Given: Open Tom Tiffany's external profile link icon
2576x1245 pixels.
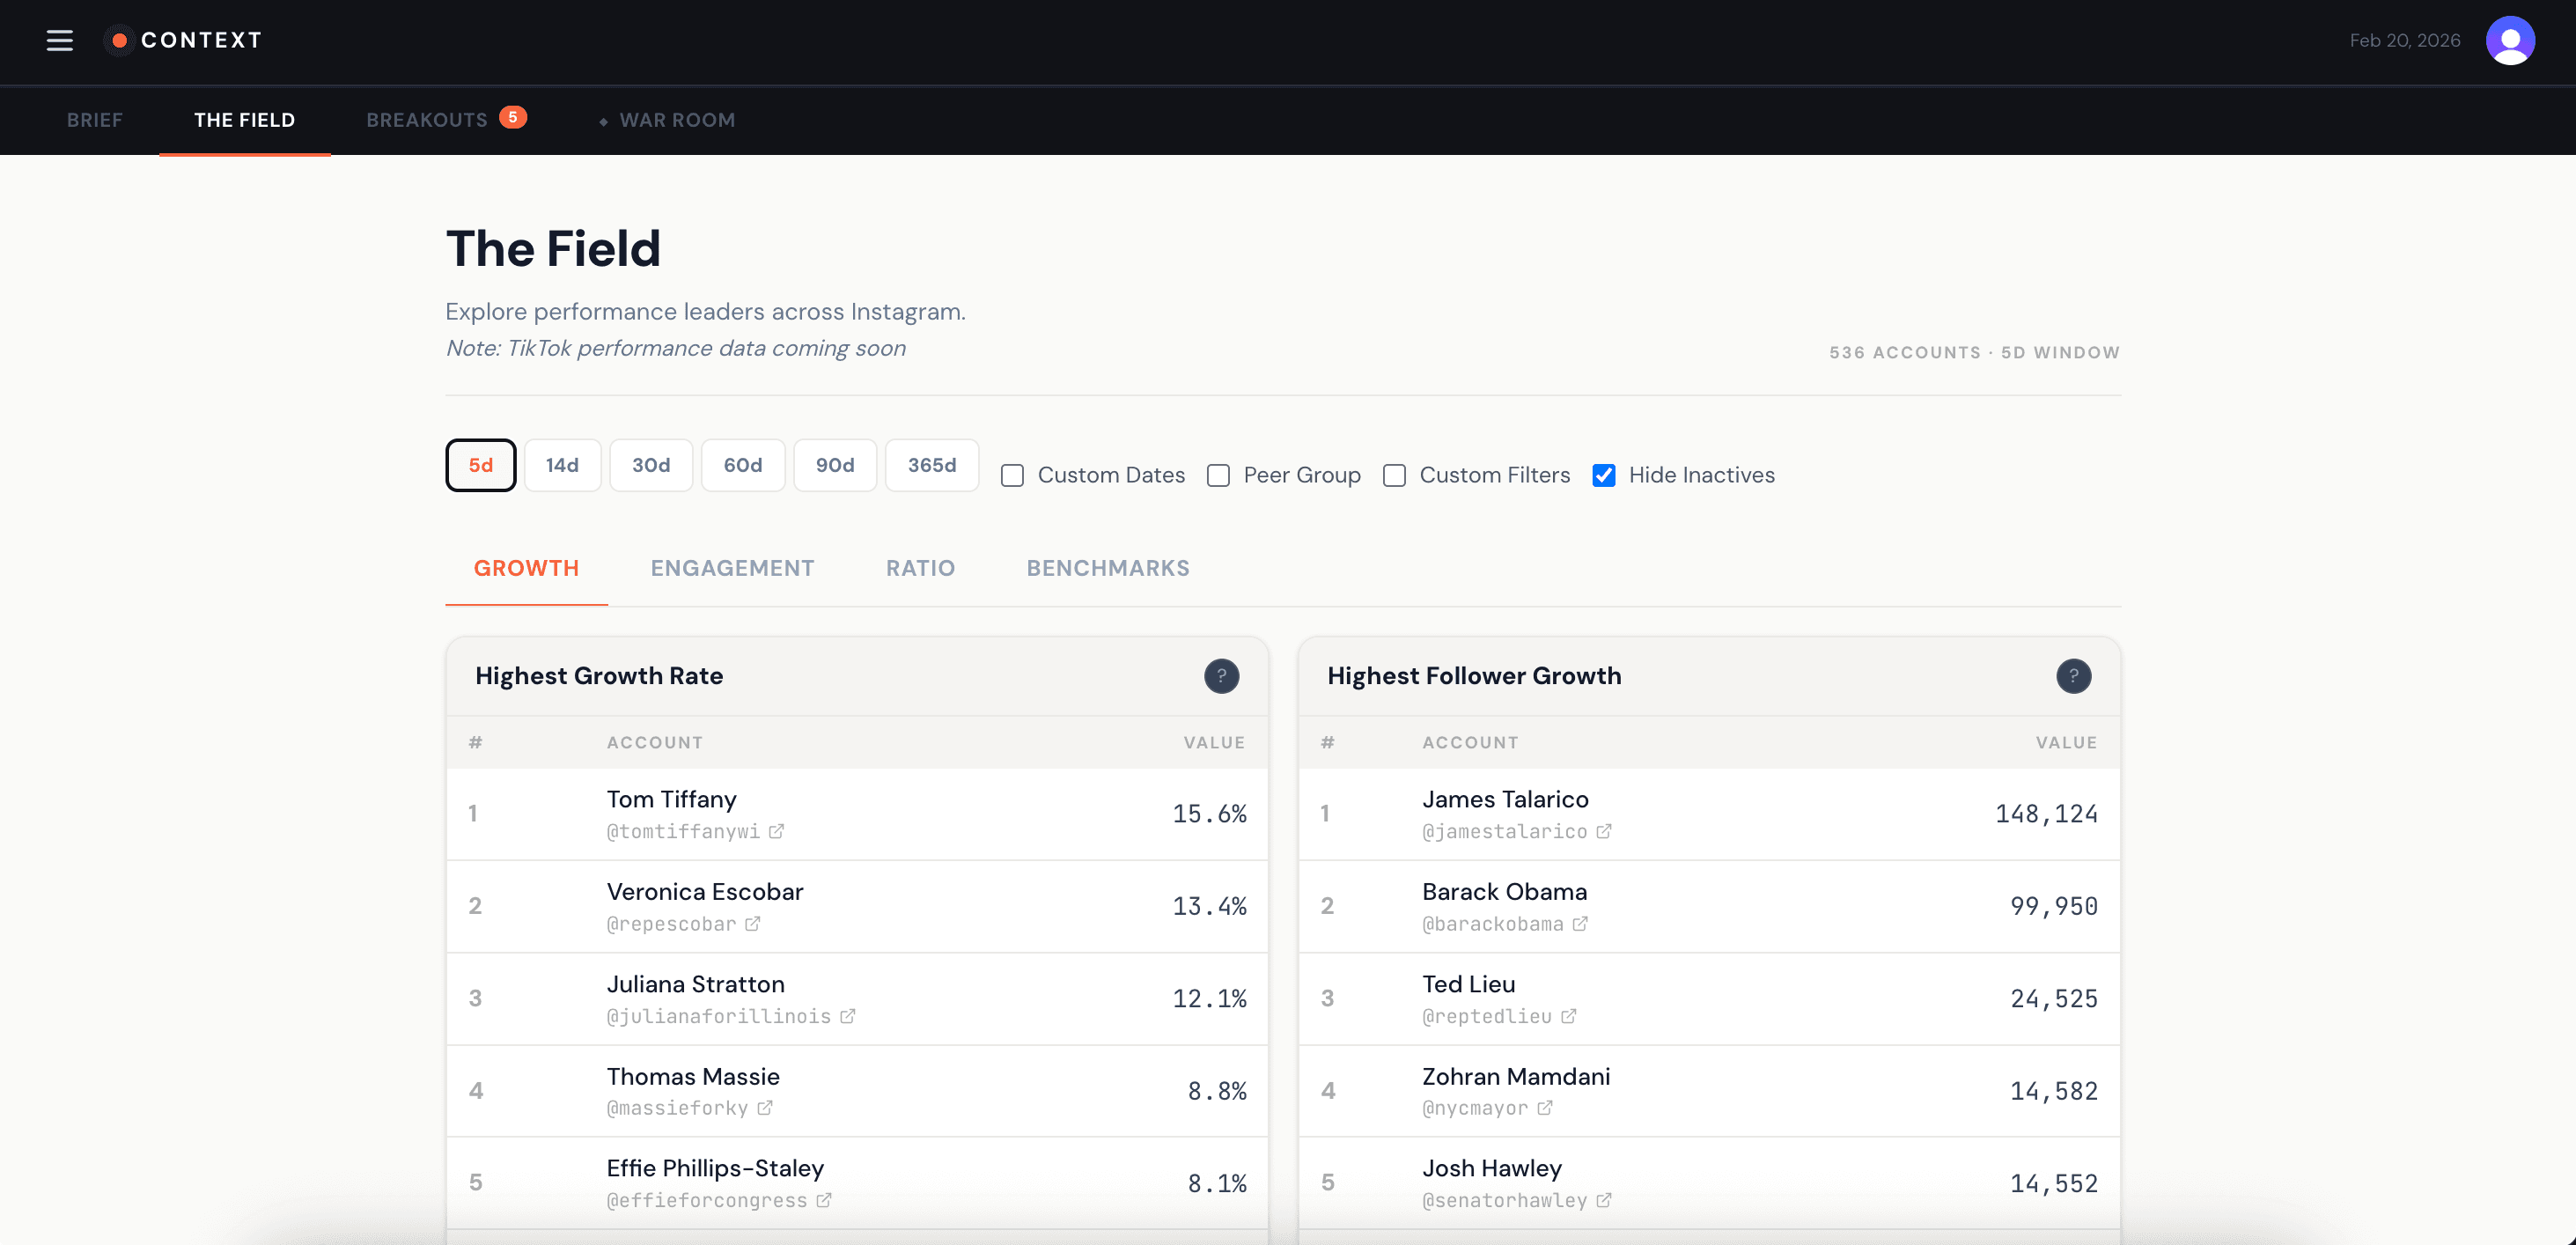Looking at the screenshot, I should (776, 831).
